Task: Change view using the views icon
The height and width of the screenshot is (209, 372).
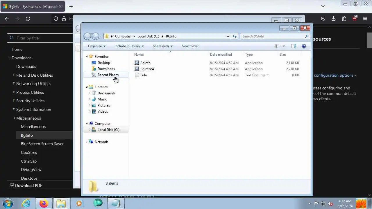Action: tap(278, 46)
